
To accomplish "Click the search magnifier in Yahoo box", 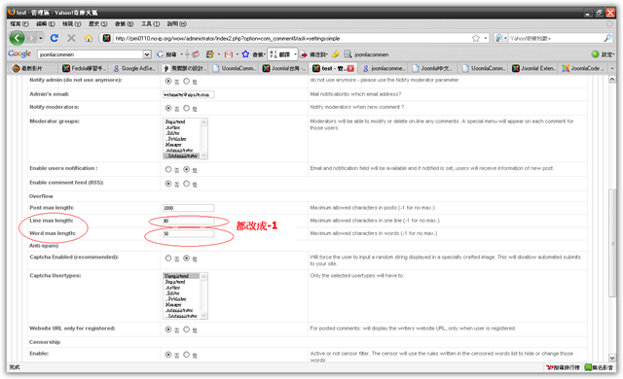I will [x=607, y=38].
